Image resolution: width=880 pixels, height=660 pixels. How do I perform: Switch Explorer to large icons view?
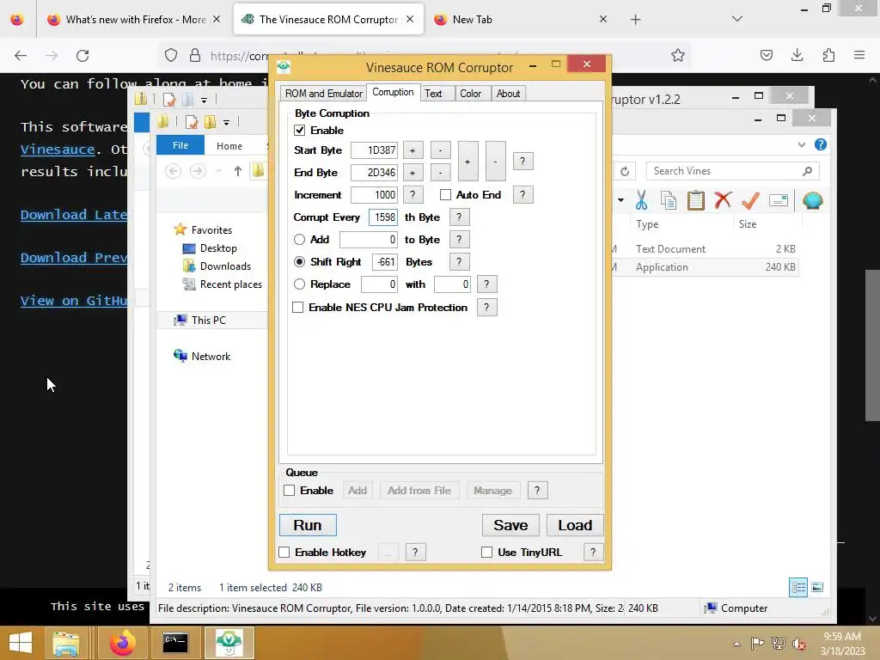point(817,588)
